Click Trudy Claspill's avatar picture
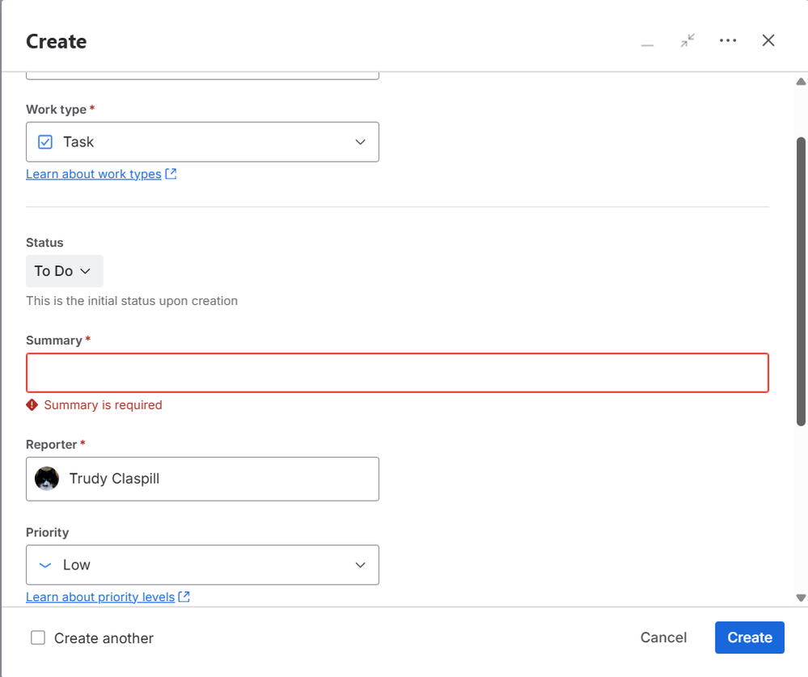Viewport: 808px width, 677px height. pyautogui.click(x=47, y=479)
